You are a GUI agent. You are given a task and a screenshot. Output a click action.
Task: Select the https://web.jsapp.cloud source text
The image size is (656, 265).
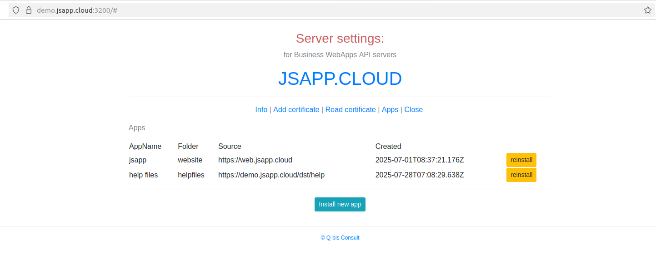click(x=255, y=160)
